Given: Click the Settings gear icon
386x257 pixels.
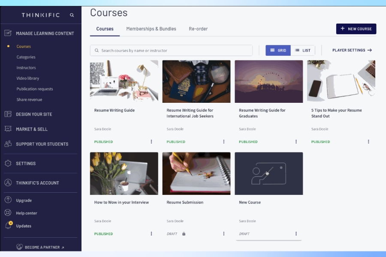Looking at the screenshot, I should point(8,163).
